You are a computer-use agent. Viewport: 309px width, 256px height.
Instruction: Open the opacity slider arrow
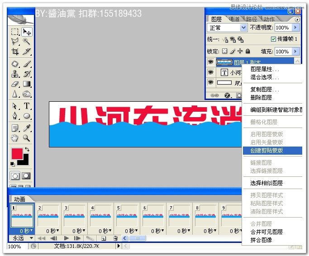click(295, 28)
